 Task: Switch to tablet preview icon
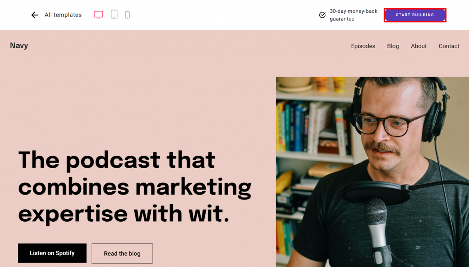114,14
